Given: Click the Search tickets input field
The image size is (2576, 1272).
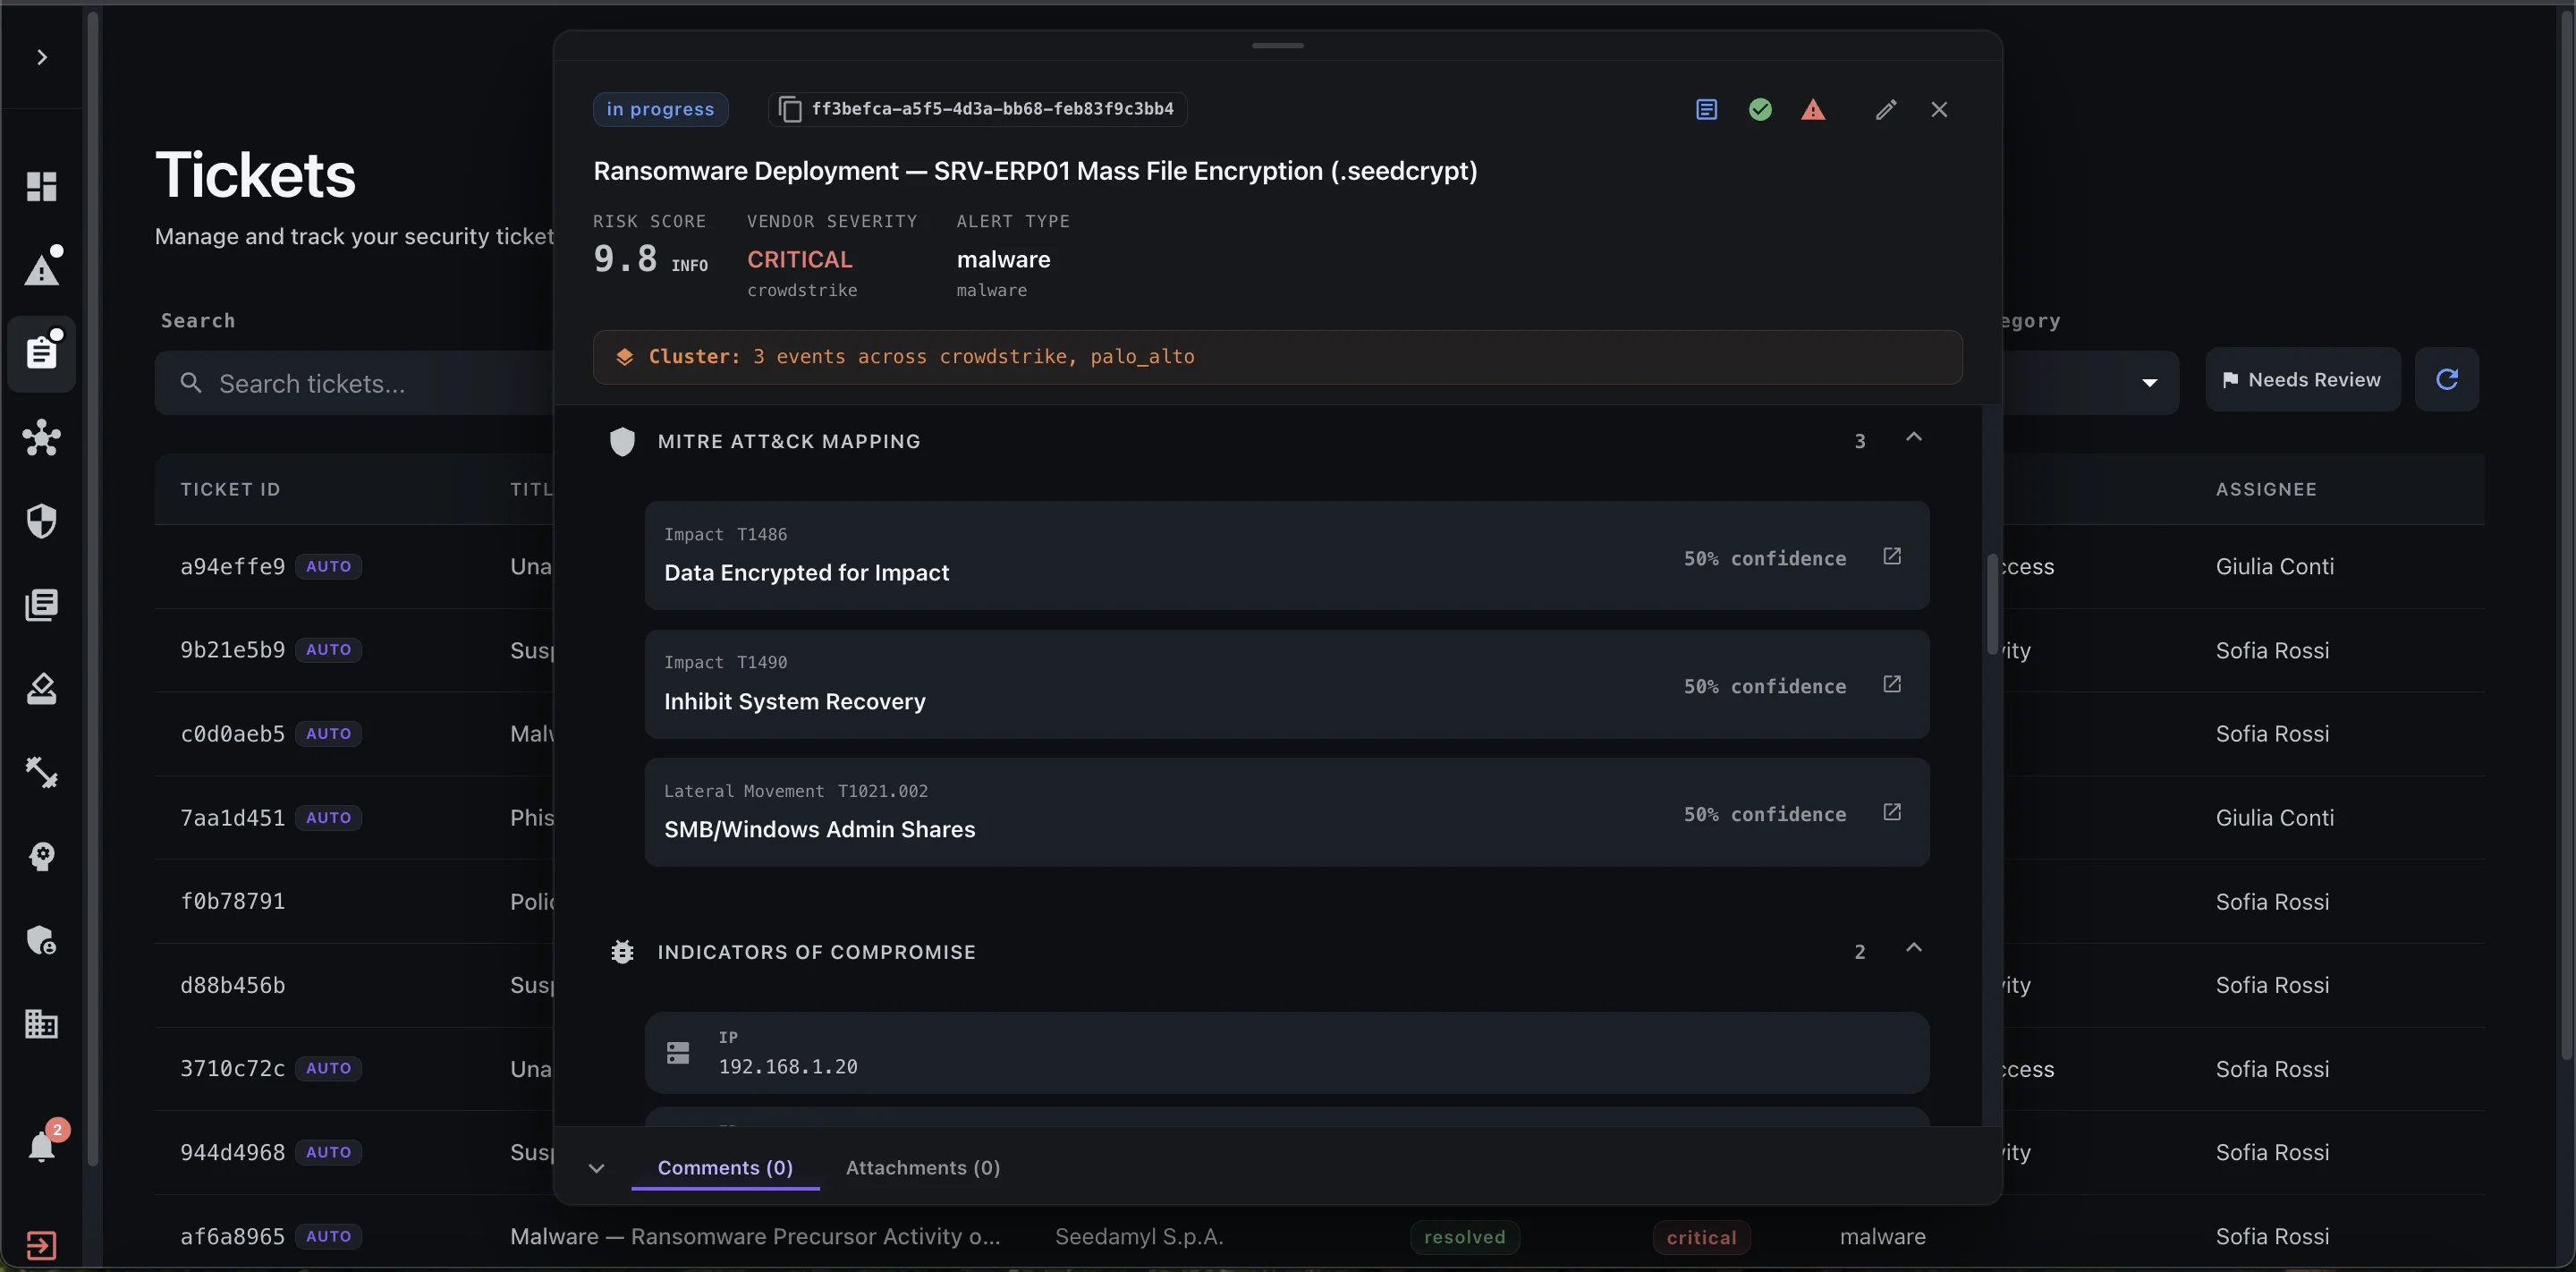Looking at the screenshot, I should [355, 383].
